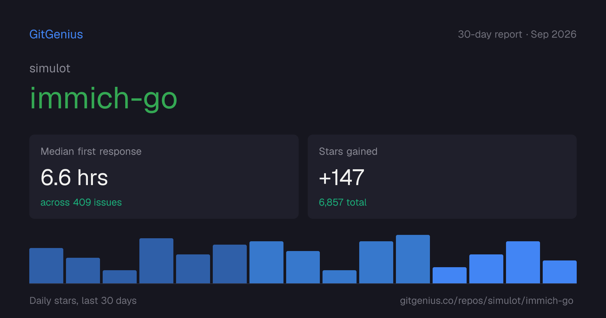The height and width of the screenshot is (318, 606).
Task: Click the fourth bar in the stars chart
Action: click(x=156, y=261)
